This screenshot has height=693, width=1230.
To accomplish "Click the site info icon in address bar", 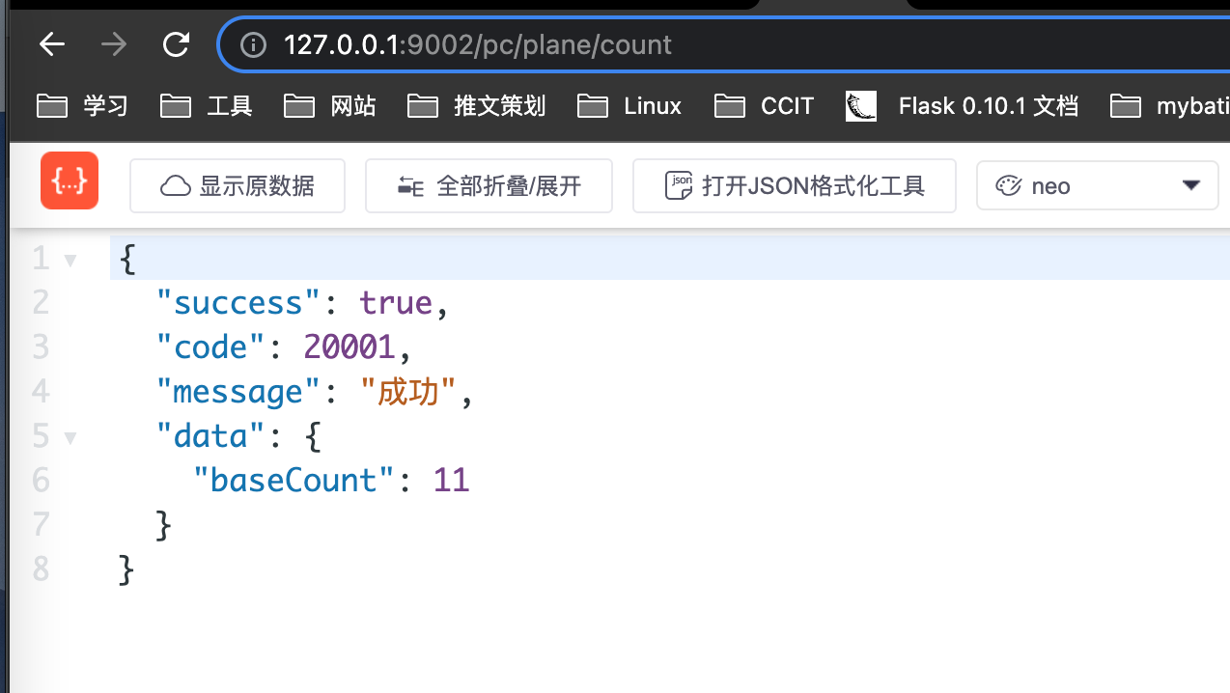I will coord(253,45).
